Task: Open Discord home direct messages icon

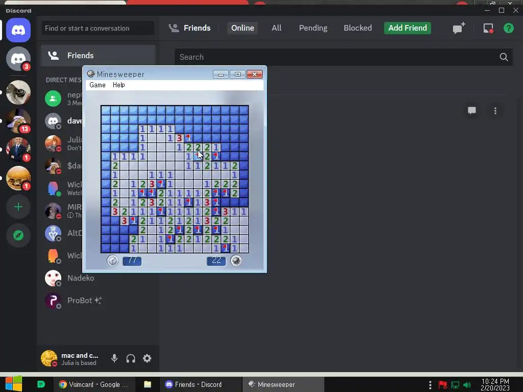Action: (18, 30)
